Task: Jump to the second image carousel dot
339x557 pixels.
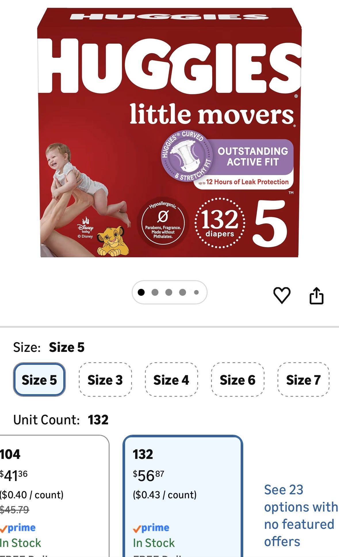Action: [155, 292]
